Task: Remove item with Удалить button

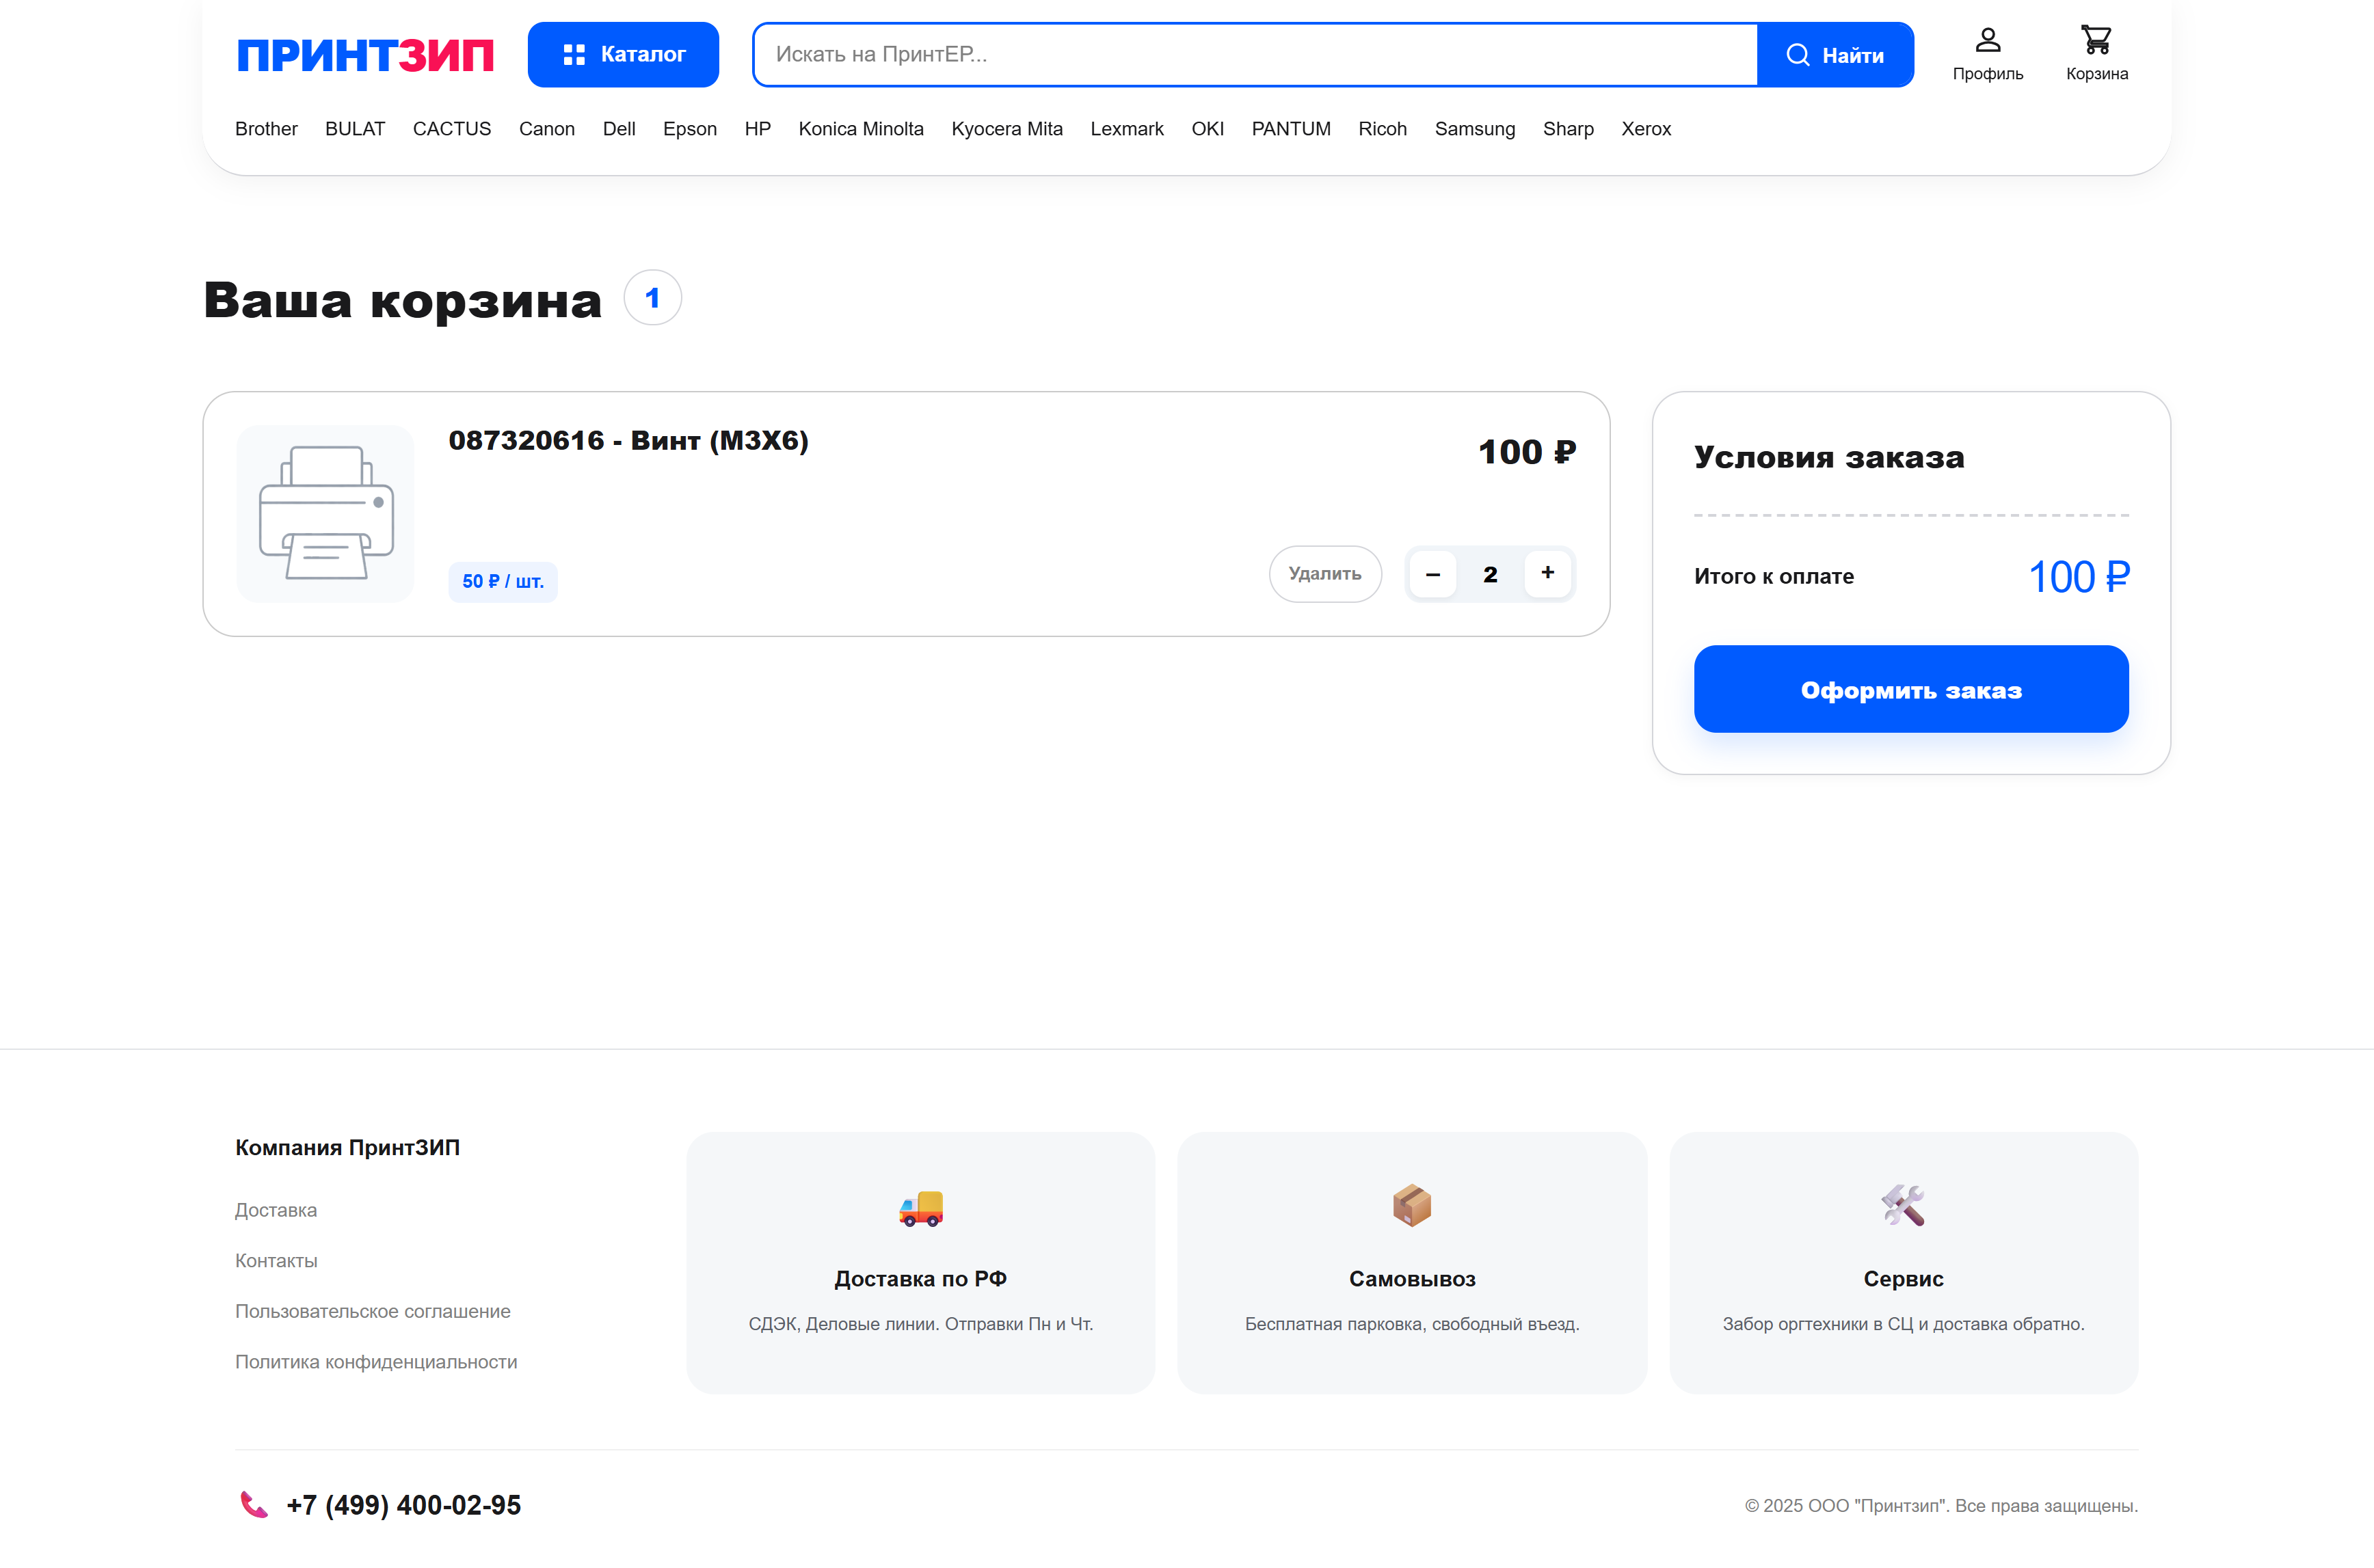Action: pyautogui.click(x=1324, y=574)
